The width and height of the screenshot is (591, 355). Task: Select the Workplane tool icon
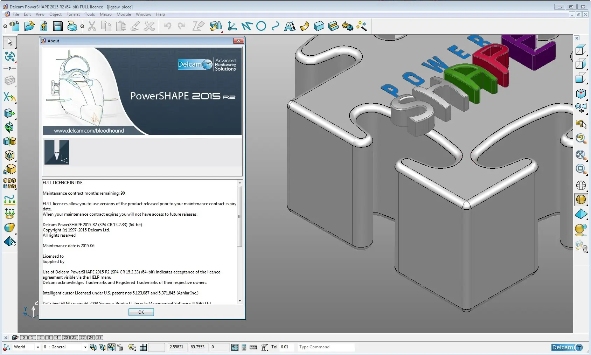click(232, 26)
